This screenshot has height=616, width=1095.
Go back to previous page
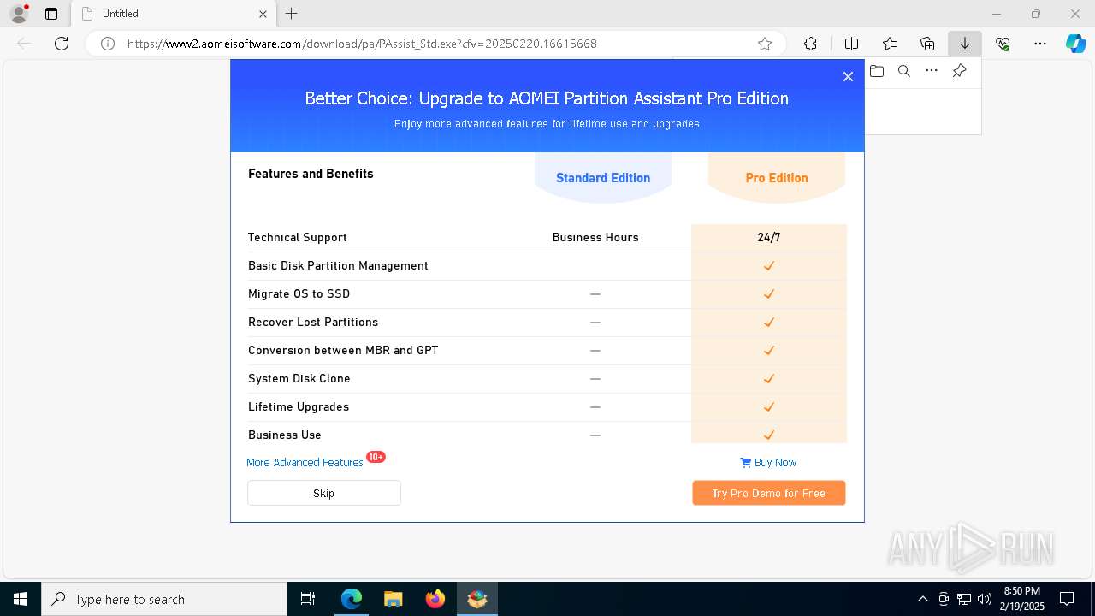(24, 44)
